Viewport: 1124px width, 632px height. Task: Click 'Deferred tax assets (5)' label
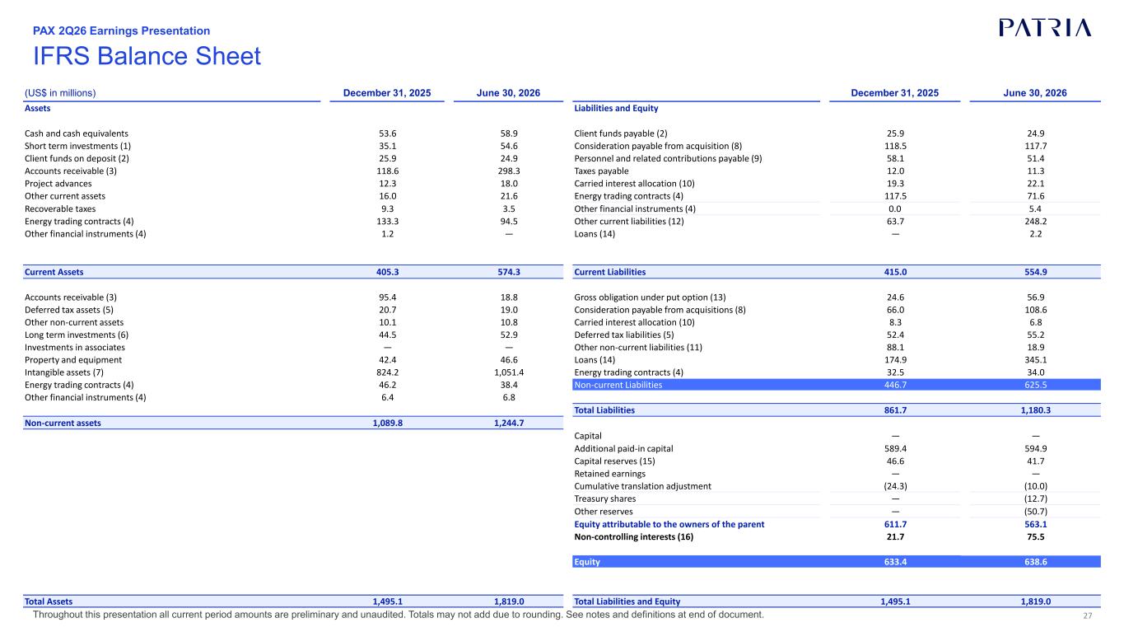[x=69, y=310]
